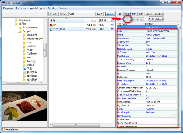Select the DSC_3264 JPEG file icon
The height and width of the screenshot is (133, 183).
pos(51,29)
